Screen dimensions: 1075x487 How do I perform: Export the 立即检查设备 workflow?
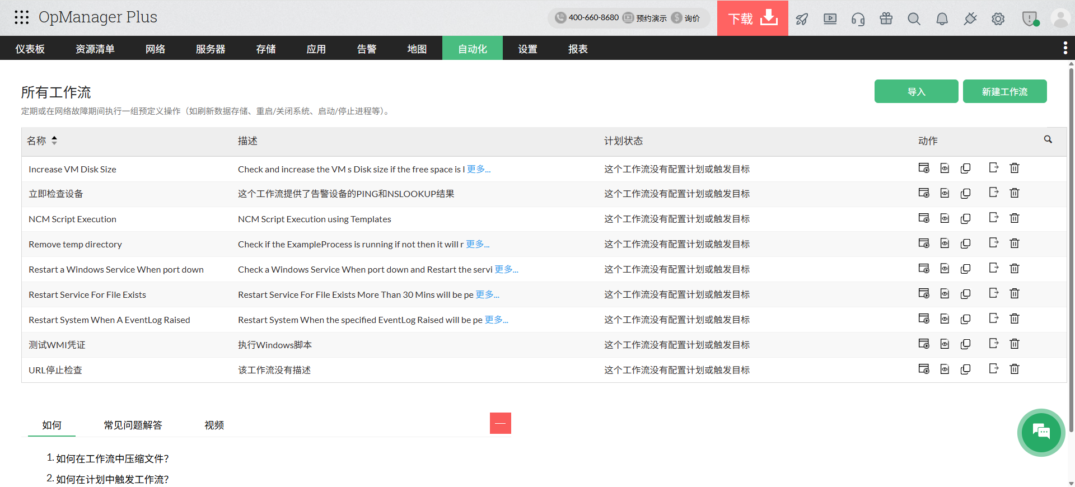(993, 193)
